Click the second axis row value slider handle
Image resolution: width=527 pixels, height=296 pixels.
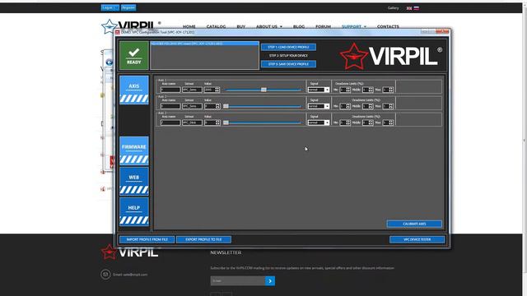coord(226,106)
